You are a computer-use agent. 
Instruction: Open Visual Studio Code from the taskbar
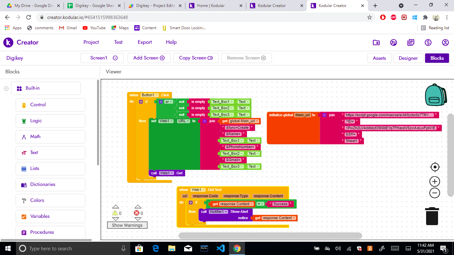click(220, 248)
